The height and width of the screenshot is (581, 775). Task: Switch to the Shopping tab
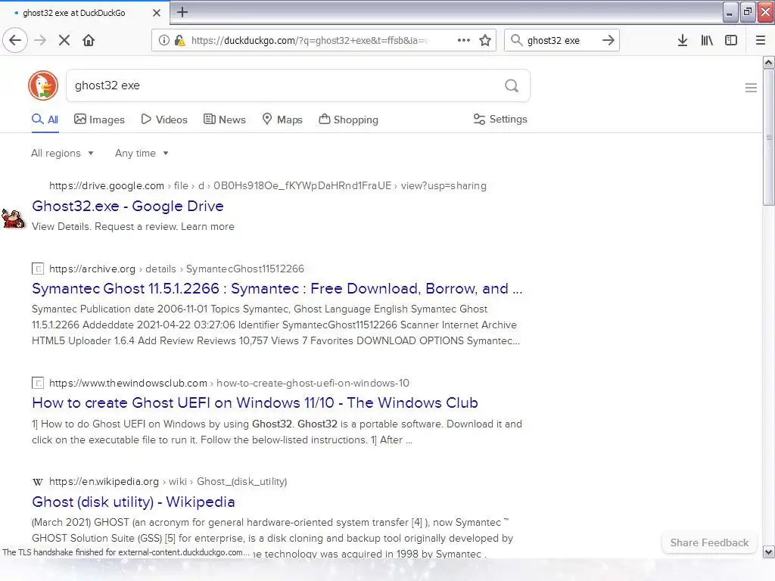tap(348, 120)
